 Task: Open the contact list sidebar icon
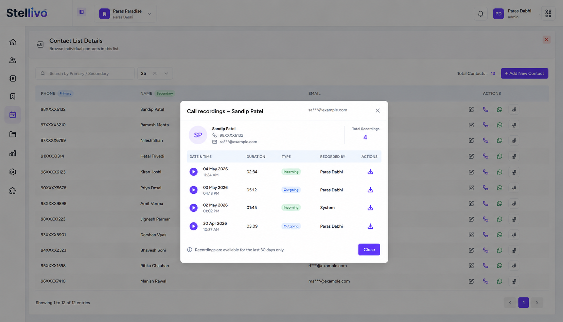(13, 78)
